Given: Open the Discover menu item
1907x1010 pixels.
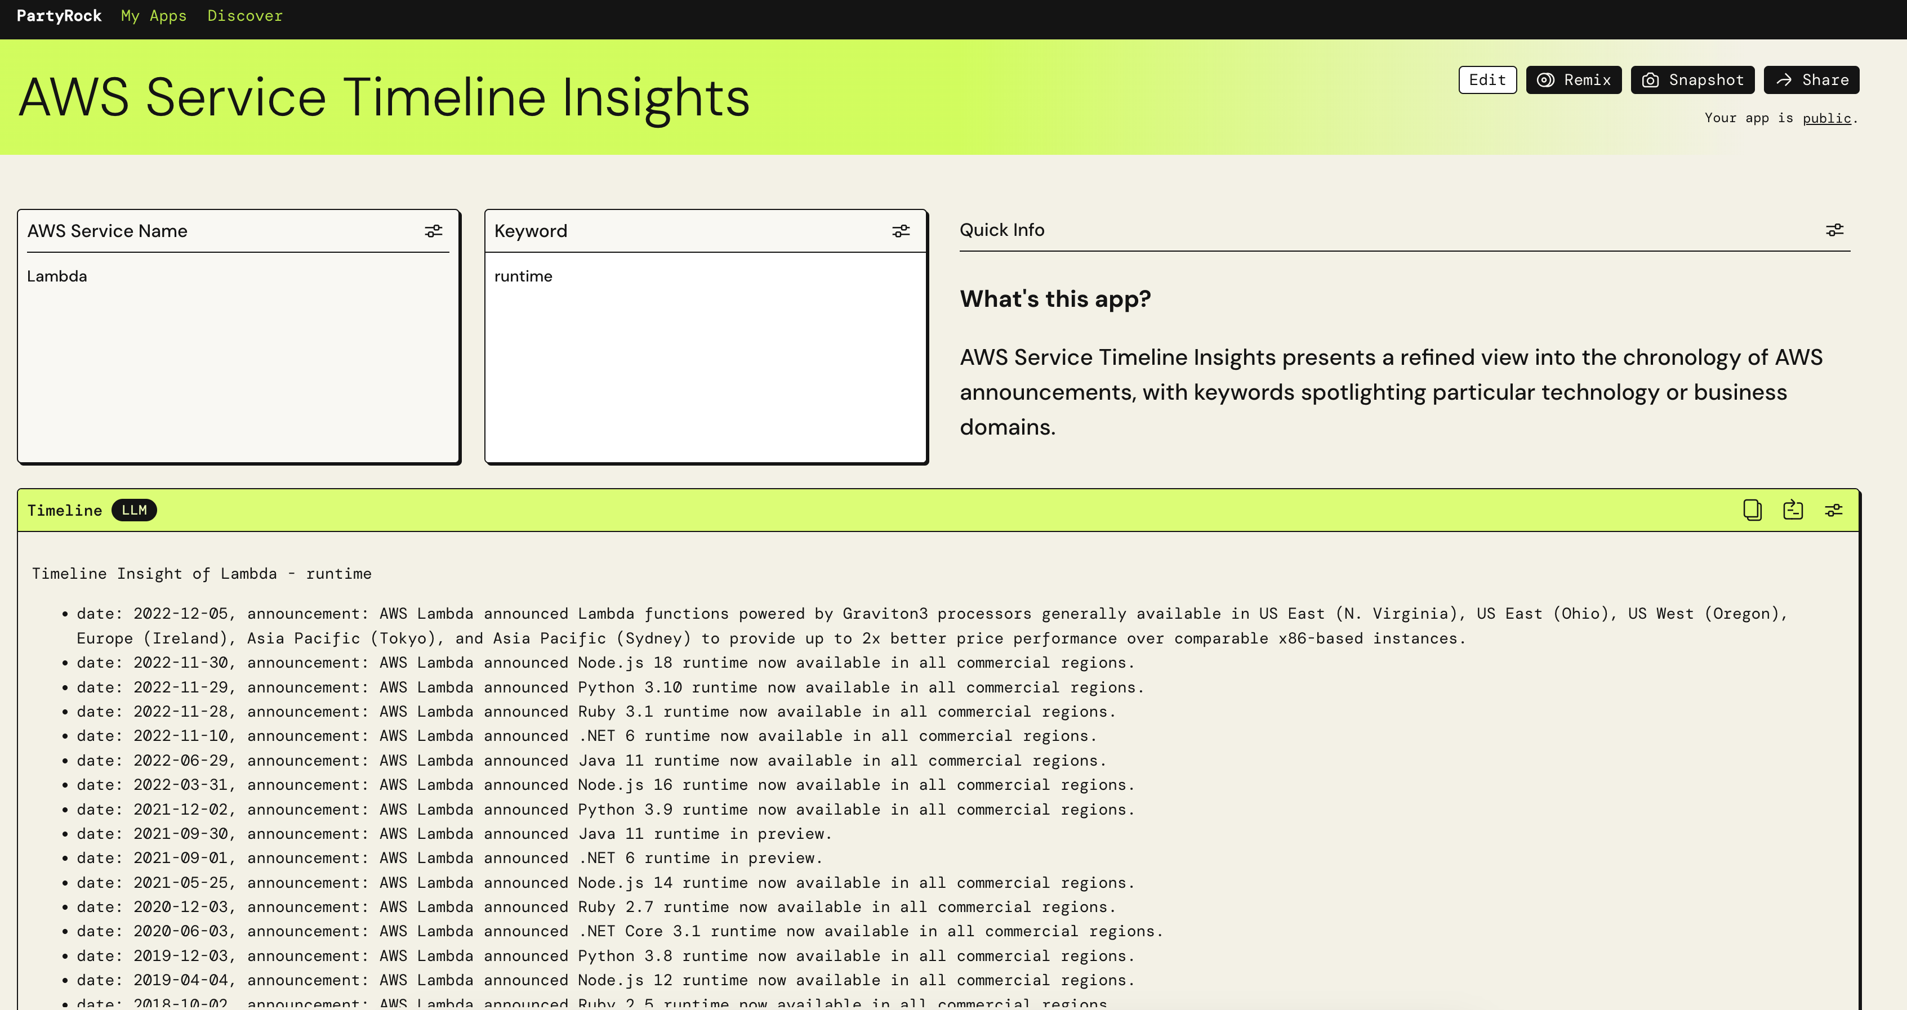Looking at the screenshot, I should (x=244, y=16).
